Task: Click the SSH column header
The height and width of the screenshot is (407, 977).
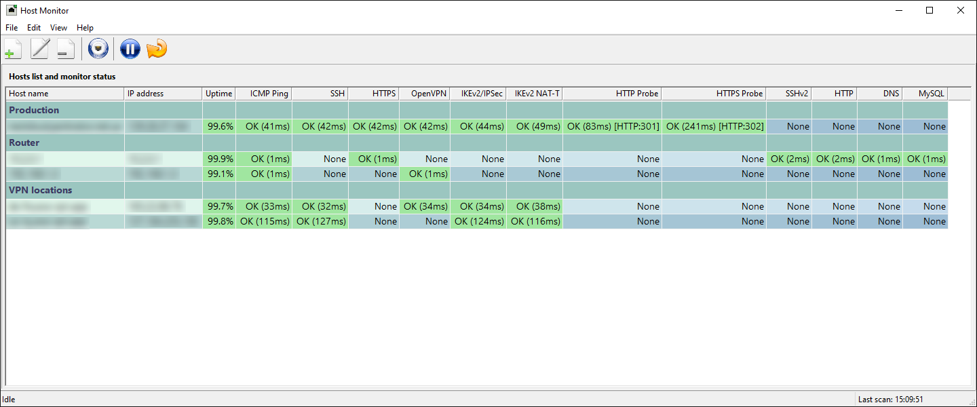Action: point(320,94)
